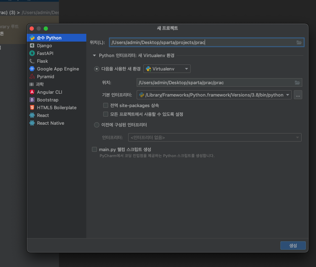The image size is (316, 267).
Task: Enable 전역 site-packages 상속 checkbox
Action: 106,105
